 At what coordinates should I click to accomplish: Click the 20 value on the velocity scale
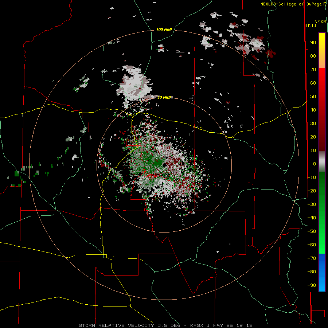pos(313,137)
